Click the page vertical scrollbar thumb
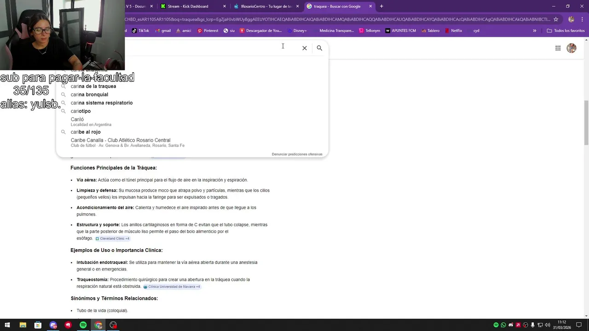The image size is (589, 331). 586,122
